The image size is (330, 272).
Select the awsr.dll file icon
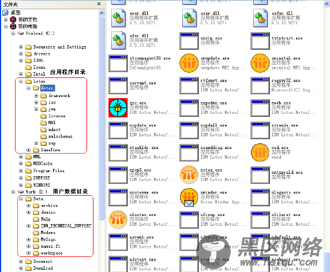tap(118, 18)
